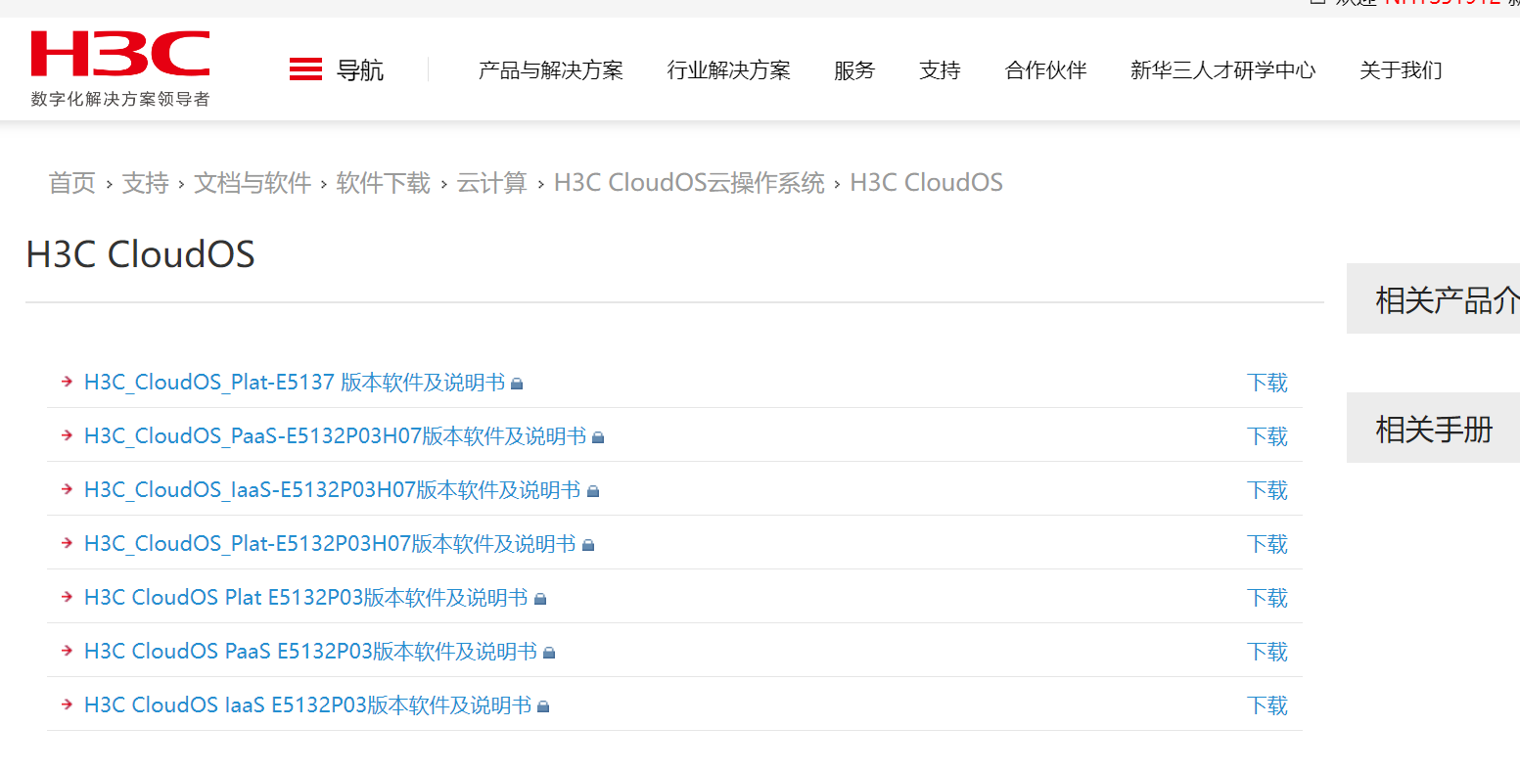
Task: Open H3C_CloudOS_Plat-E5137 版本软件及说明书 link
Action: tap(295, 383)
